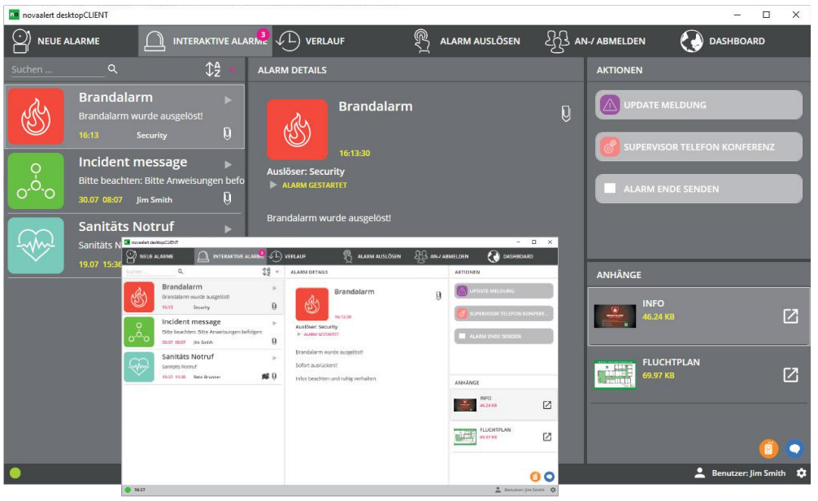Click the Suchen search field in dark window
Screen dimensions: 818x501
click(x=57, y=70)
